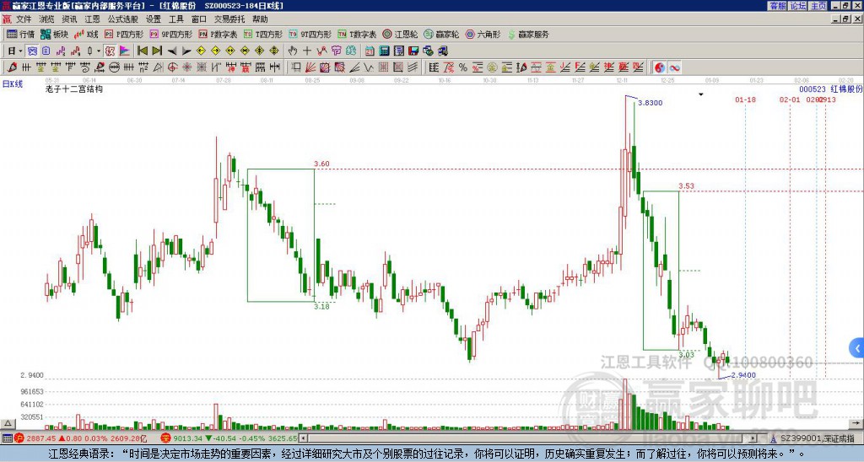Open the 窗口 menu

coord(199,19)
